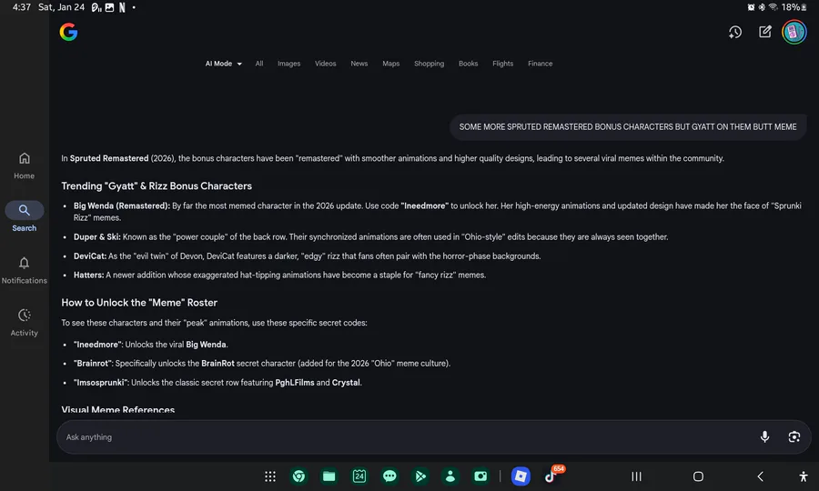Screen dimensions: 819x491
Task: Click the 'Hatters:' bullet text
Action: [89, 275]
